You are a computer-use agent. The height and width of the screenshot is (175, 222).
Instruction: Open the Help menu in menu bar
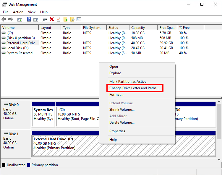tap(44, 12)
